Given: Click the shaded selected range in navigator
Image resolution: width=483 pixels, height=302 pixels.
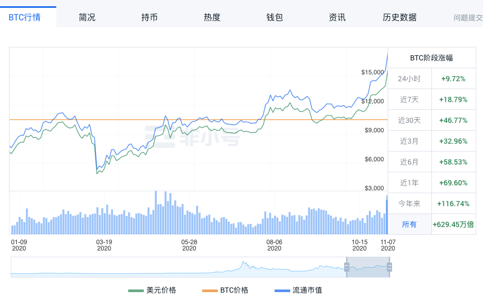Looking at the screenshot, I should 368,267.
